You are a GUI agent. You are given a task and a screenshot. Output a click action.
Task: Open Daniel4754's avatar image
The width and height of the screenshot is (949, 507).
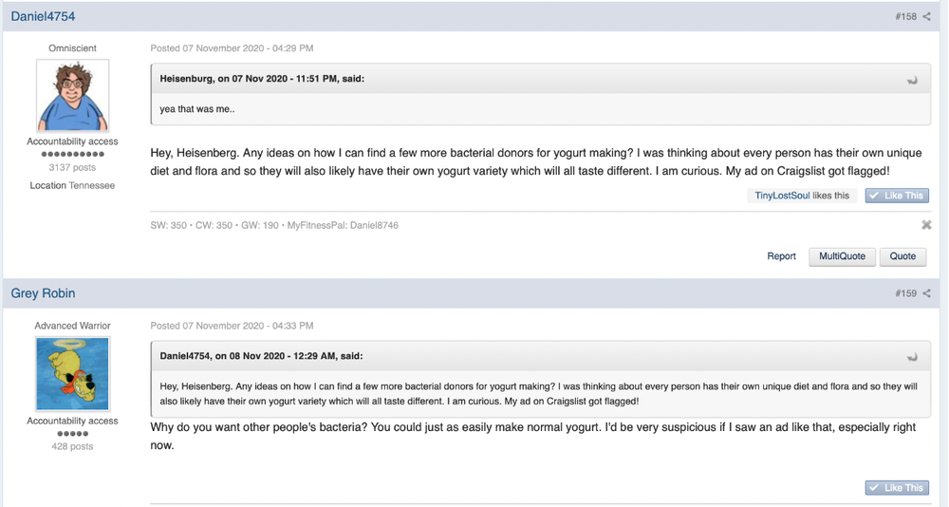(x=73, y=95)
